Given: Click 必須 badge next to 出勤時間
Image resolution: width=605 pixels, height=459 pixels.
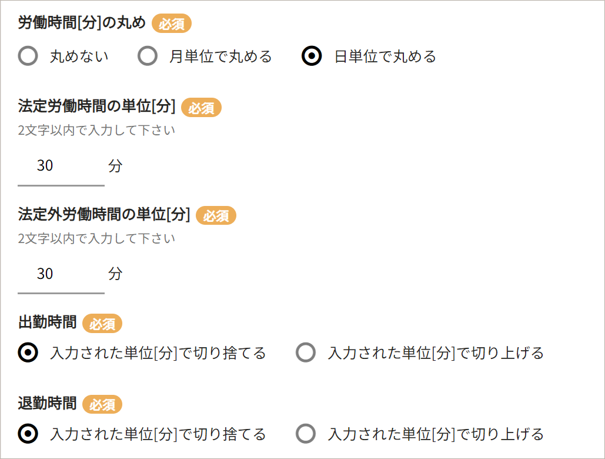Looking at the screenshot, I should pyautogui.click(x=102, y=324).
